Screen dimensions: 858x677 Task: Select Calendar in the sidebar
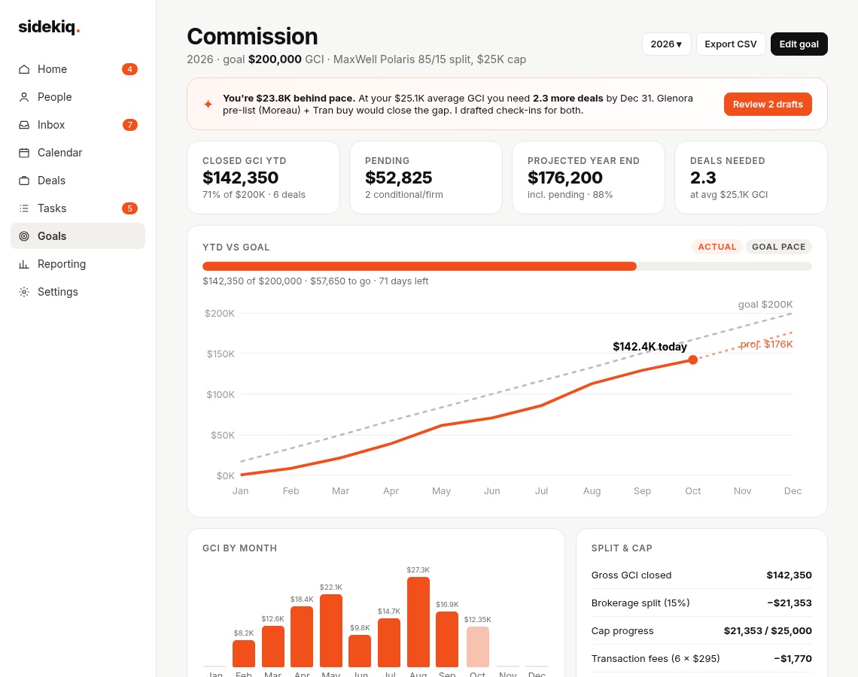click(x=78, y=153)
